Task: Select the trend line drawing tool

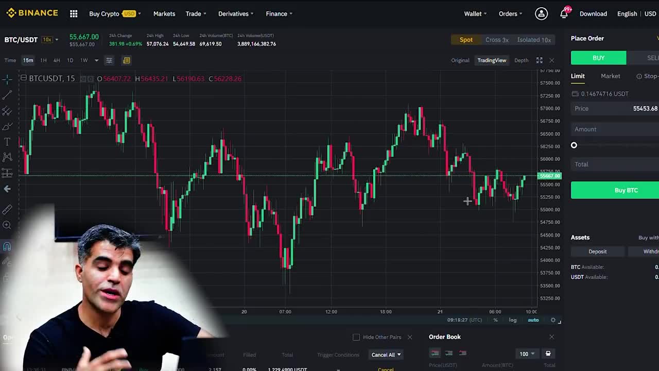Action: click(7, 95)
